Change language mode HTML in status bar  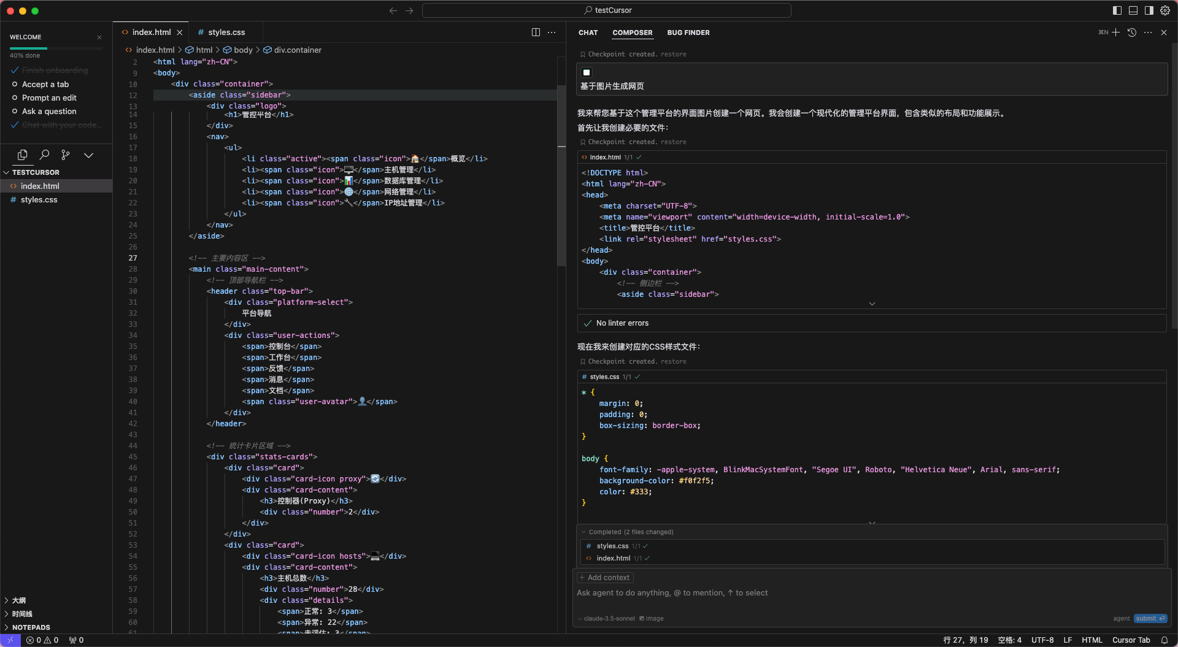pyautogui.click(x=1091, y=640)
